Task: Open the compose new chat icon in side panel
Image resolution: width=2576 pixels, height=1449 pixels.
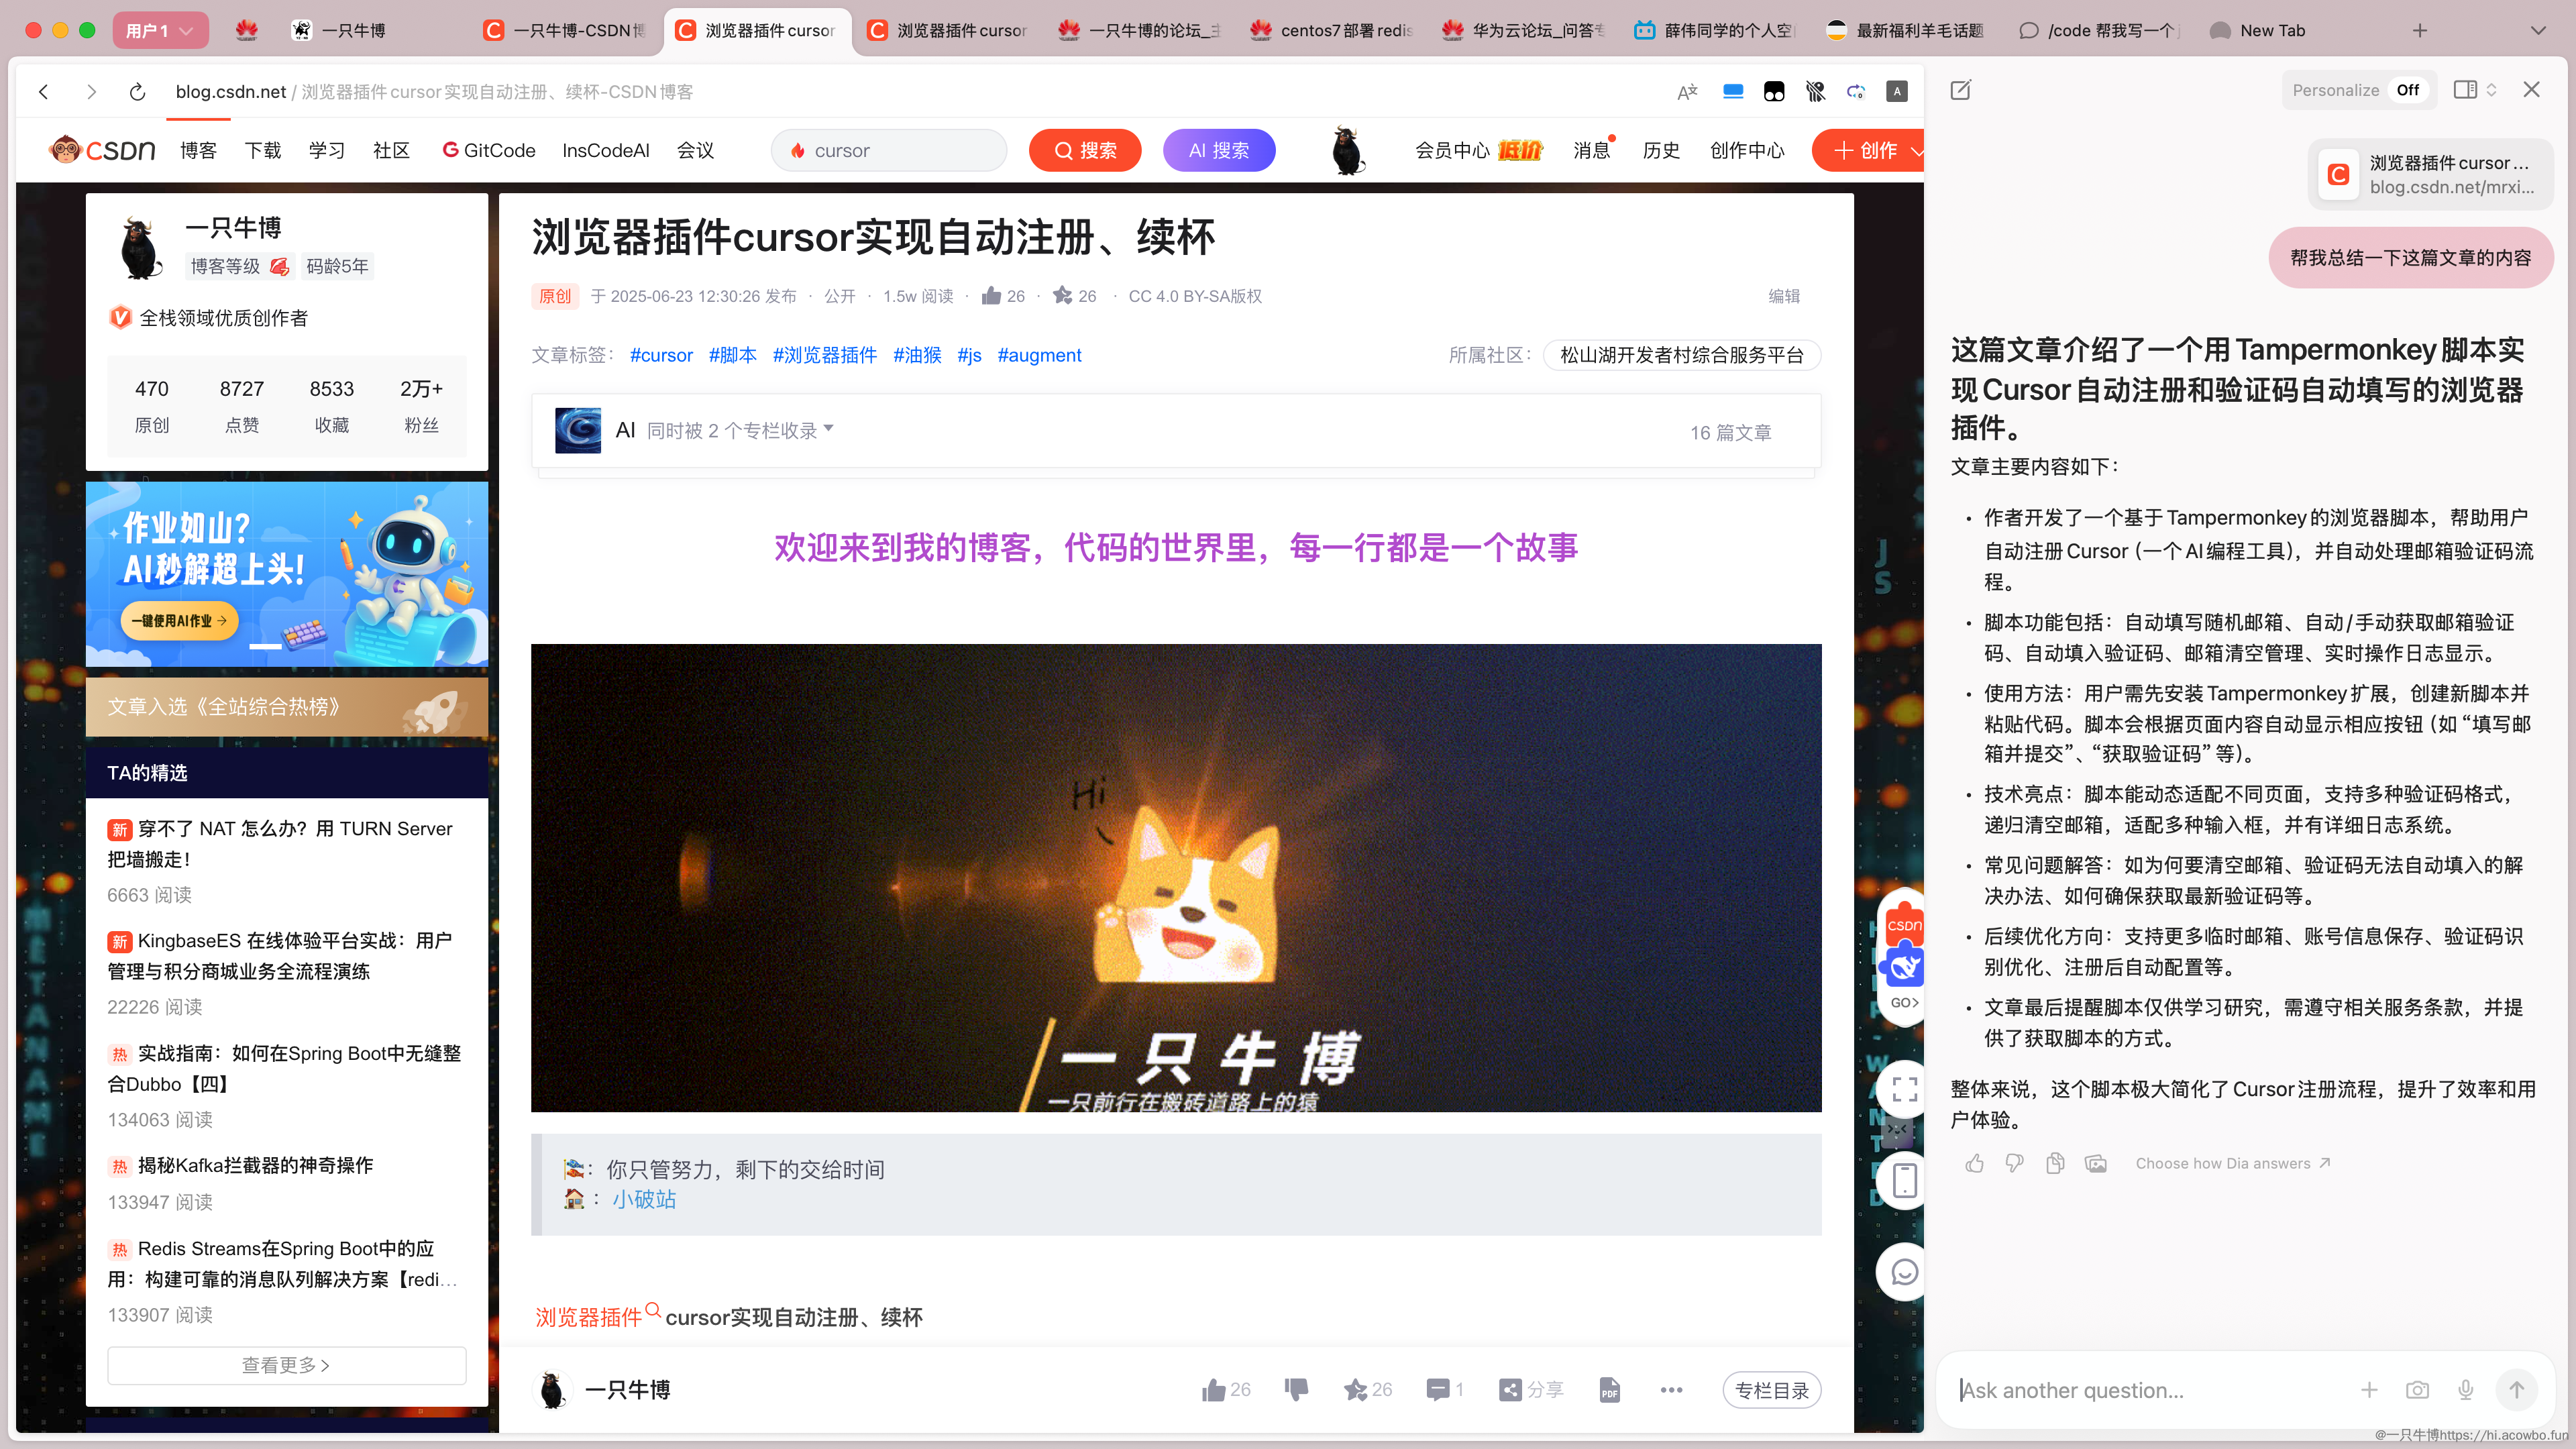Action: coord(1961,90)
